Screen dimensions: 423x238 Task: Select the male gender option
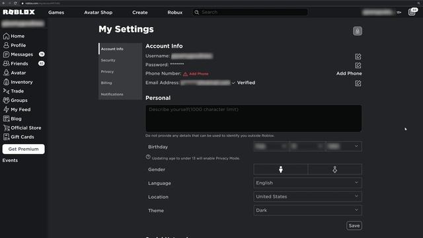[280, 169]
